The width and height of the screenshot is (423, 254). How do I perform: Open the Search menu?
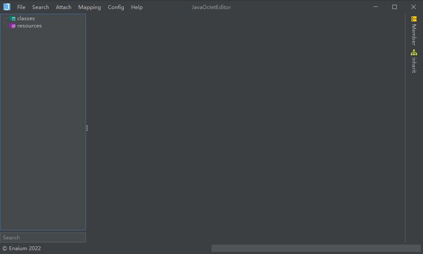(40, 7)
